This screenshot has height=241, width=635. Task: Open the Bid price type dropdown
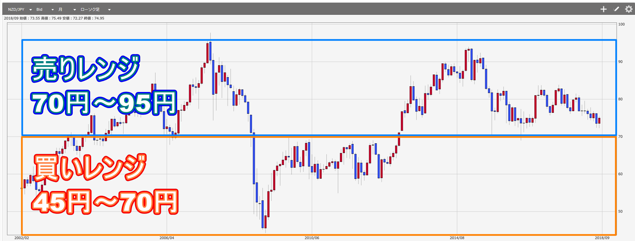tap(45, 9)
